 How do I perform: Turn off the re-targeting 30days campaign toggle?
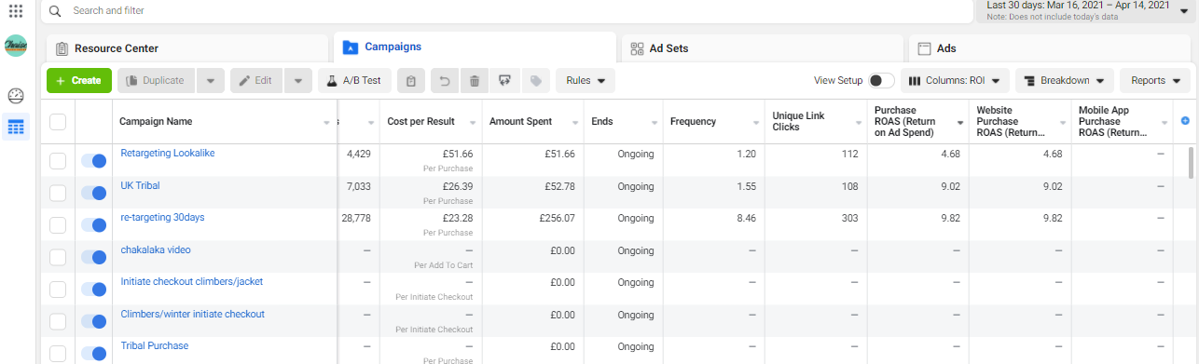point(93,225)
